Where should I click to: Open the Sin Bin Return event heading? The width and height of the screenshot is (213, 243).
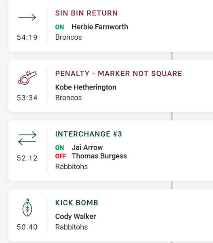86,13
